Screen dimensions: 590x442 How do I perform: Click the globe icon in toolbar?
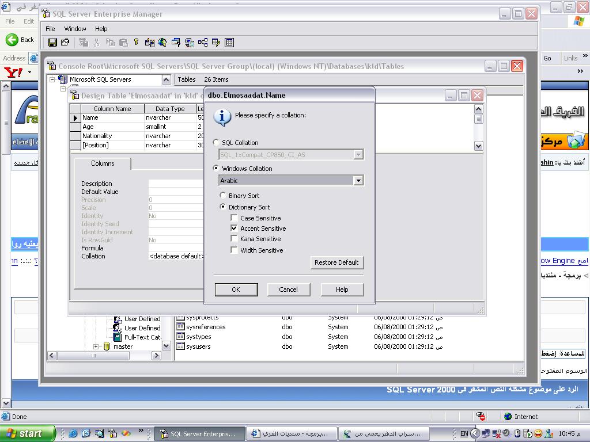(163, 43)
